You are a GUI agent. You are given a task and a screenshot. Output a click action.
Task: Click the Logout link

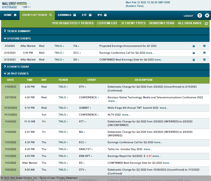pyautogui.click(x=188, y=16)
